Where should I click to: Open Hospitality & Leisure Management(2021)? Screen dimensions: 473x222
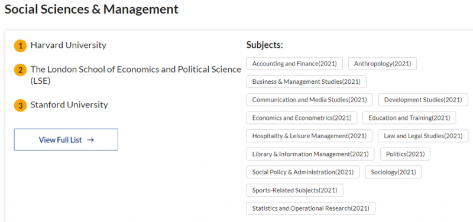(x=309, y=136)
